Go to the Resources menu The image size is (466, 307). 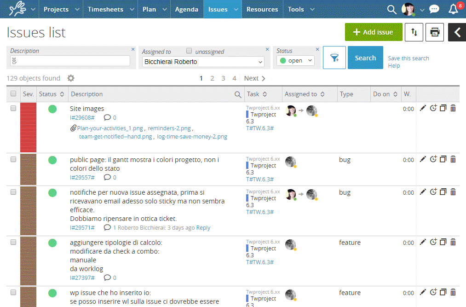coord(262,9)
